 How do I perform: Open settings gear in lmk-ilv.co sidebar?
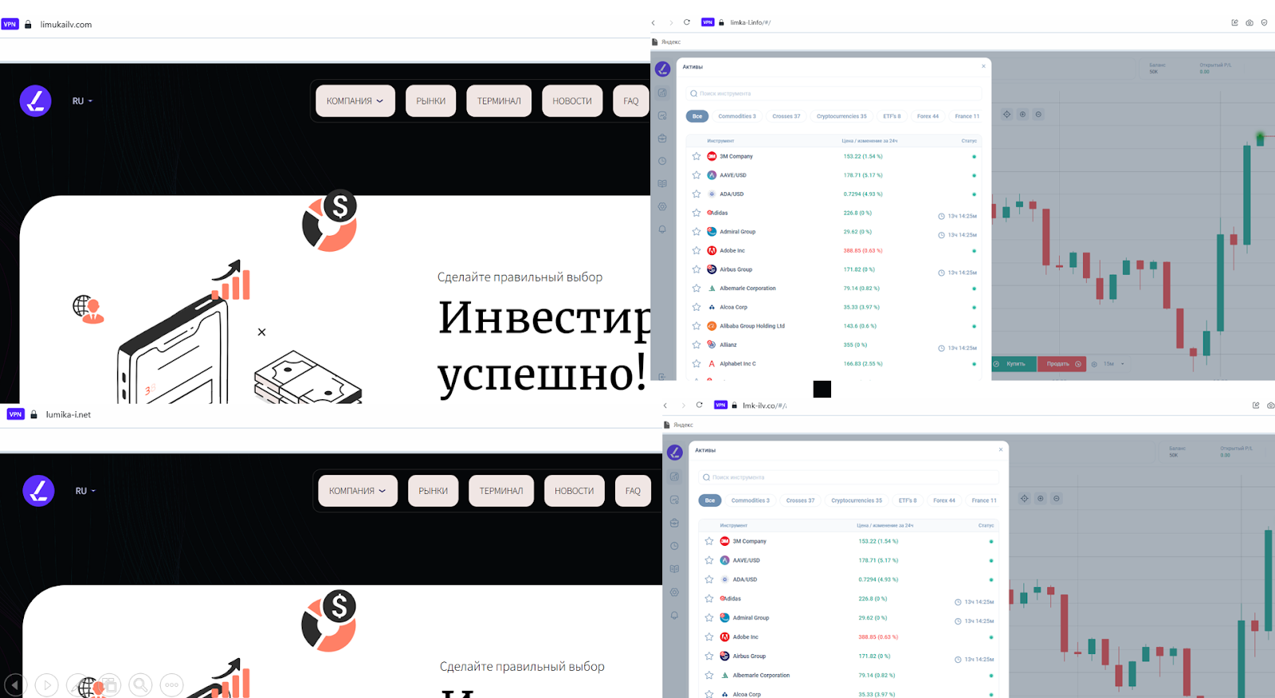[x=674, y=592]
